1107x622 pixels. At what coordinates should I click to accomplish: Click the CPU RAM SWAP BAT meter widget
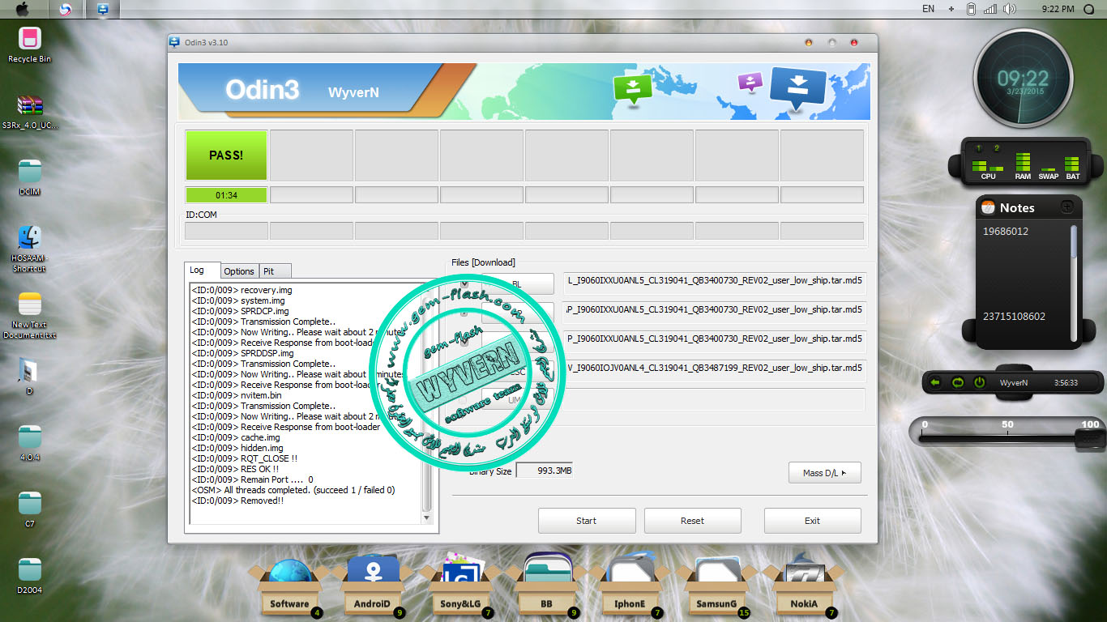coord(1026,162)
